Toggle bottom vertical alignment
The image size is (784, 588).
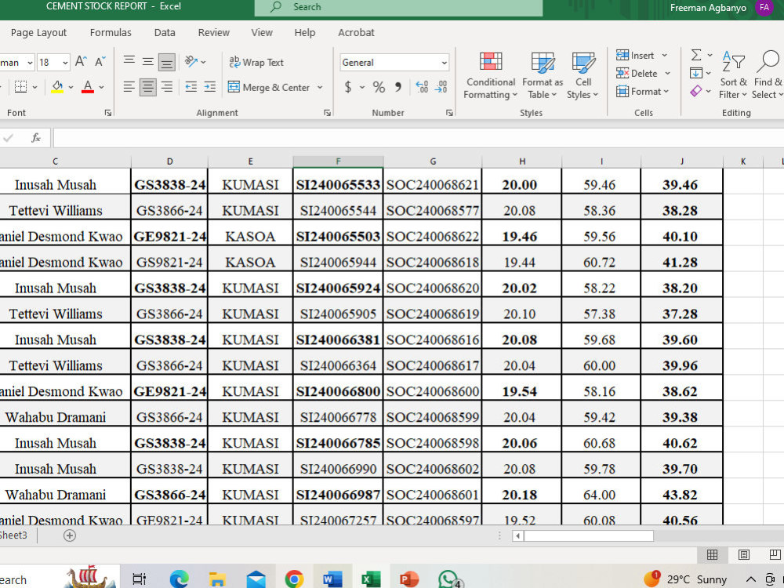[166, 62]
